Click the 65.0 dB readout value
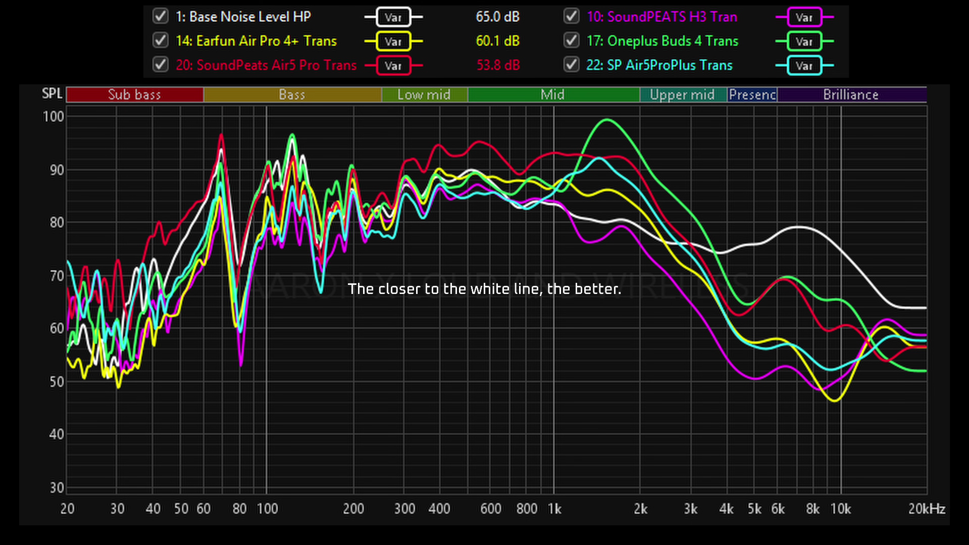Screen dimensions: 969x545 click(x=497, y=17)
